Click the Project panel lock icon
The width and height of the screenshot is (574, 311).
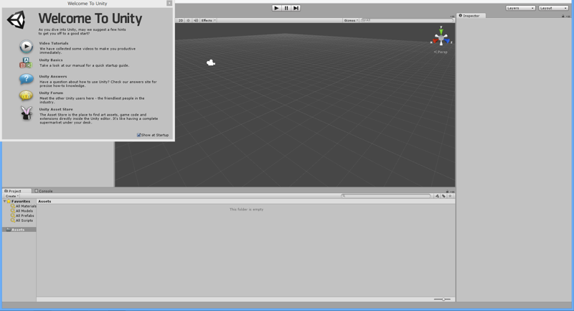447,192
